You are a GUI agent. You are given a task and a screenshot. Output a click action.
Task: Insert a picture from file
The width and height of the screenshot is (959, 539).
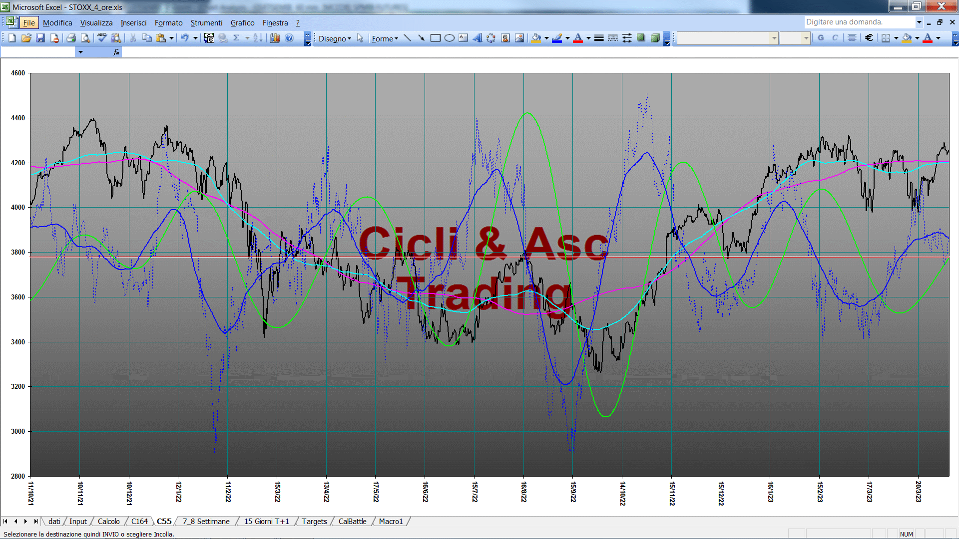coord(519,38)
